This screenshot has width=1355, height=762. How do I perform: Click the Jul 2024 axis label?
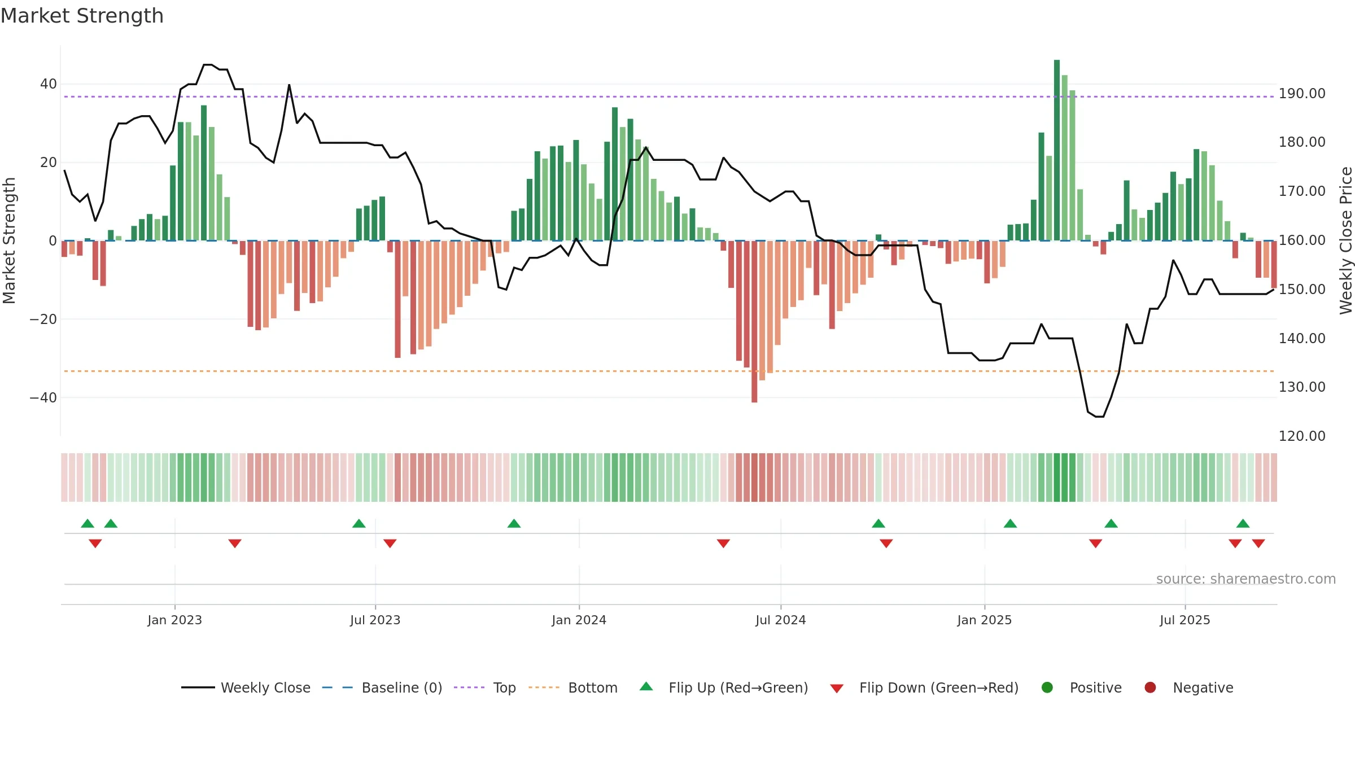[x=781, y=620]
